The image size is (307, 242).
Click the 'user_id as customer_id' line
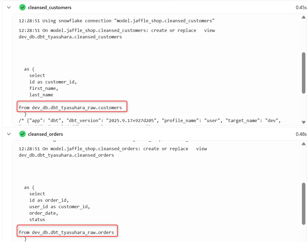pos(59,207)
